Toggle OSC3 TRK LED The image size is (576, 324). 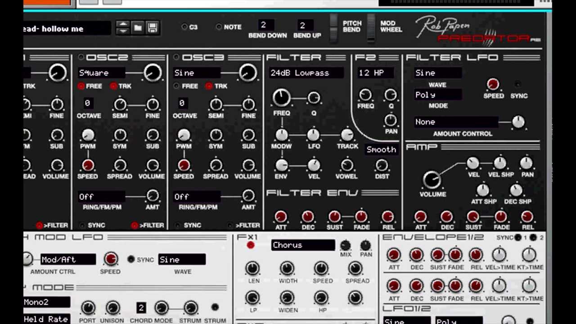[x=209, y=86]
